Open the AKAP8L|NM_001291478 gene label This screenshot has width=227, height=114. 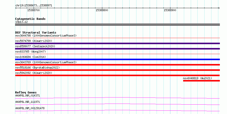click(x=30, y=108)
